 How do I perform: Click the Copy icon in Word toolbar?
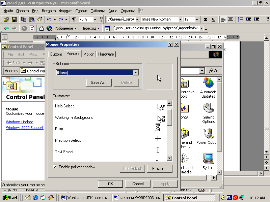pos(24,20)
